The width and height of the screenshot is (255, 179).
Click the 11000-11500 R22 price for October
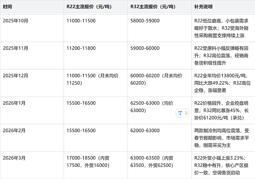[x=81, y=21]
